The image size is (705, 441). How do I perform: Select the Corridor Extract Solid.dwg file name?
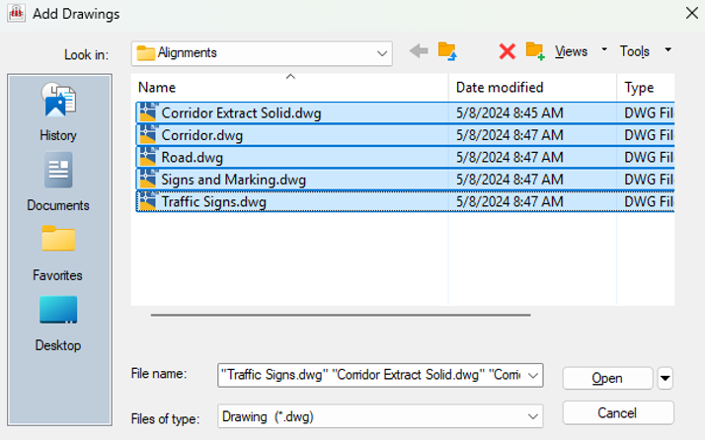[x=241, y=112]
